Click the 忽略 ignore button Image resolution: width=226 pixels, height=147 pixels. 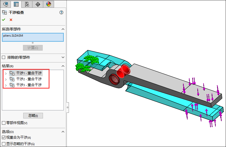click(33, 115)
